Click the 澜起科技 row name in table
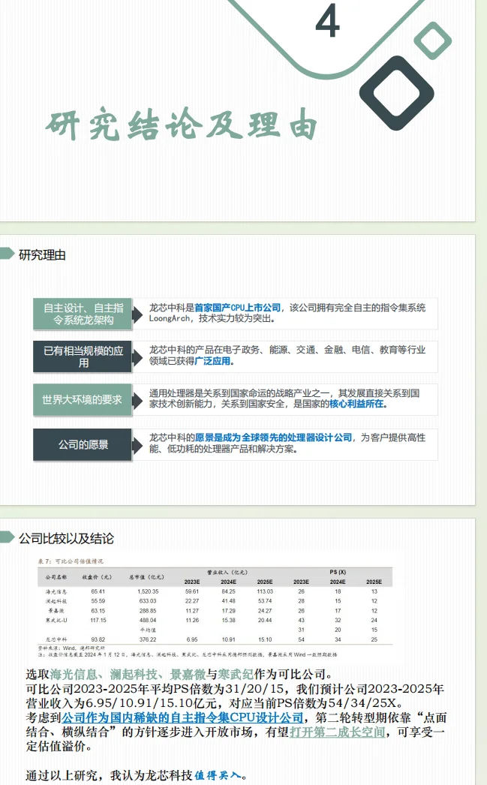 (x=56, y=601)
